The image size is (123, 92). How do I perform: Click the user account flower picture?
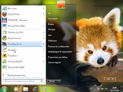pyautogui.click(x=61, y=5)
